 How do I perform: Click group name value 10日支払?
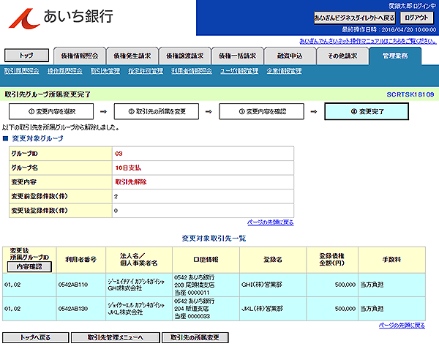point(128,168)
